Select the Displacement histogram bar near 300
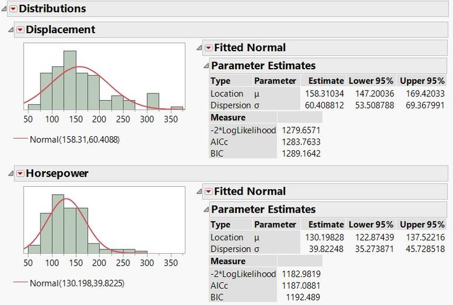 point(153,102)
